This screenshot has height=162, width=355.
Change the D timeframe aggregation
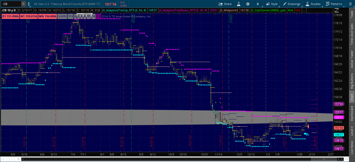coord(258,4)
